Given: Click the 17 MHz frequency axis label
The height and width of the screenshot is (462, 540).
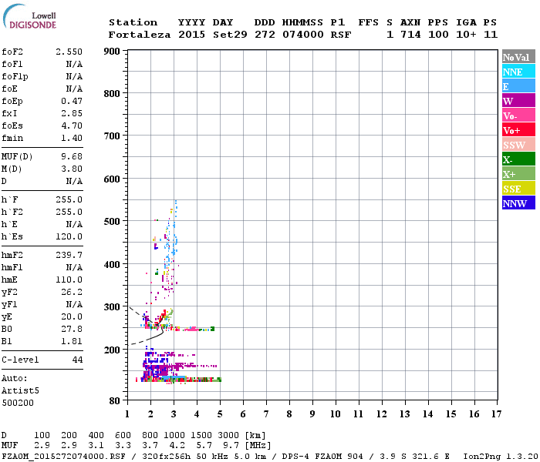Looking at the screenshot, I should (496, 414).
